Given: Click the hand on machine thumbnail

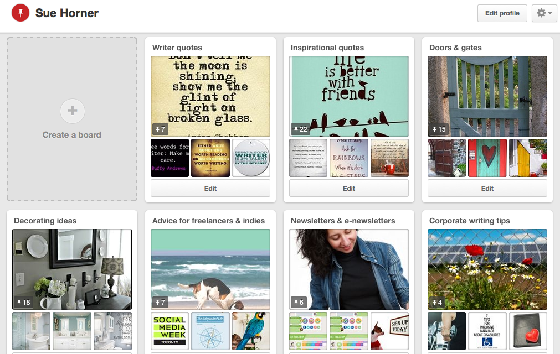Looking at the screenshot, I should click(447, 331).
